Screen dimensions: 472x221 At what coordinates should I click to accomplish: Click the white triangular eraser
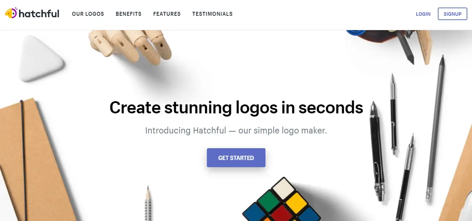click(x=42, y=58)
